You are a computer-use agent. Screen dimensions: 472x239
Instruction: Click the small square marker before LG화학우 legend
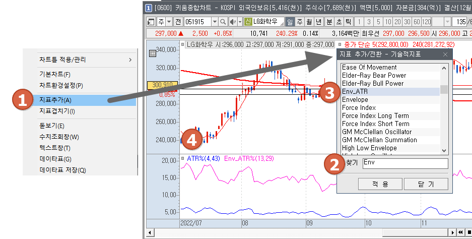[183, 44]
